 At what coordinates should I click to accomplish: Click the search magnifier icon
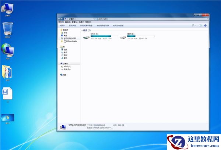(x=207, y=19)
